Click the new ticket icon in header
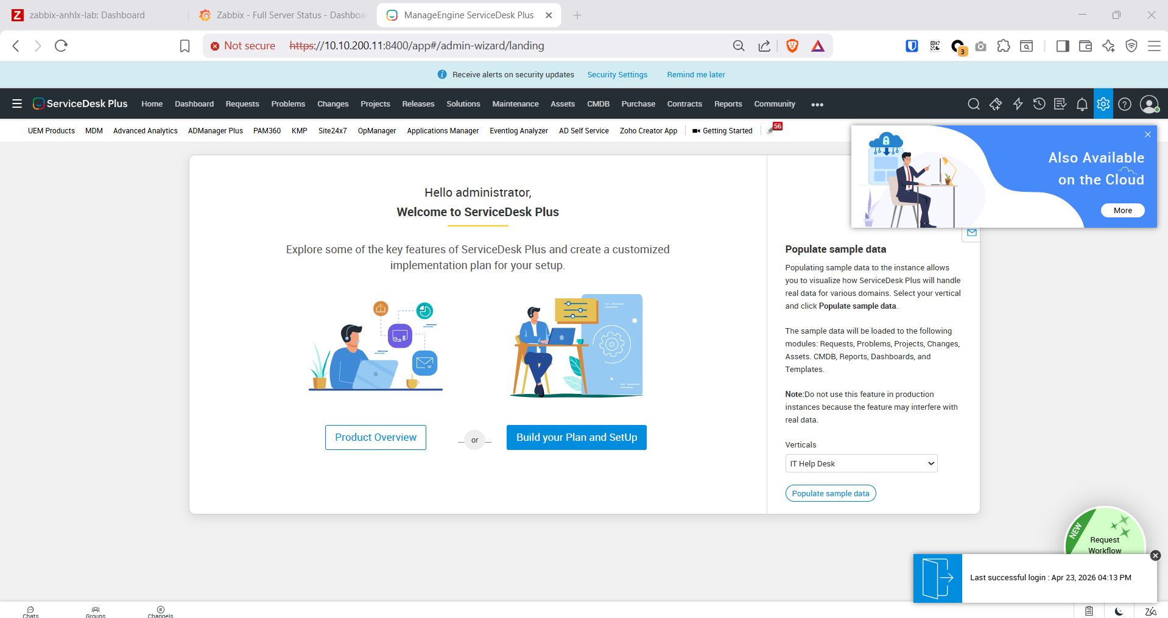 tap(996, 104)
